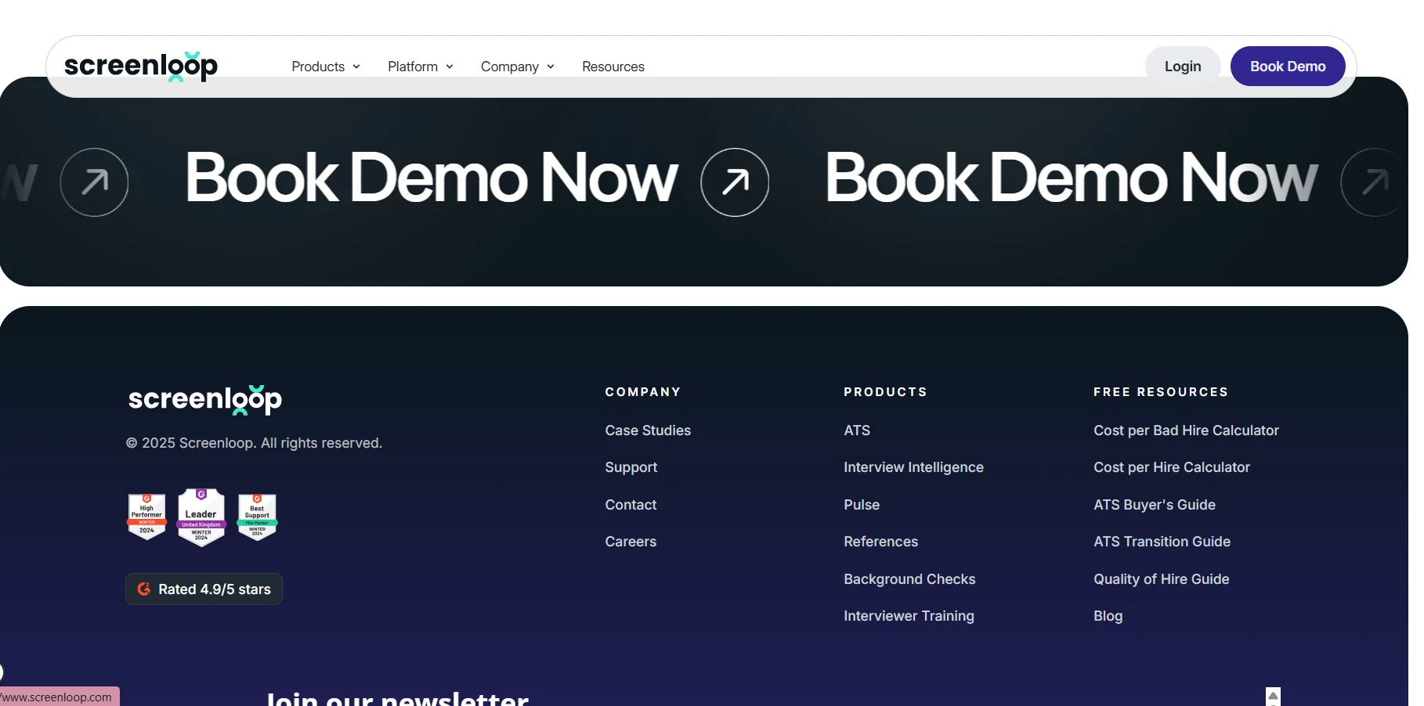
Task: Open the ATS Transition Guide link
Action: pyautogui.click(x=1162, y=542)
